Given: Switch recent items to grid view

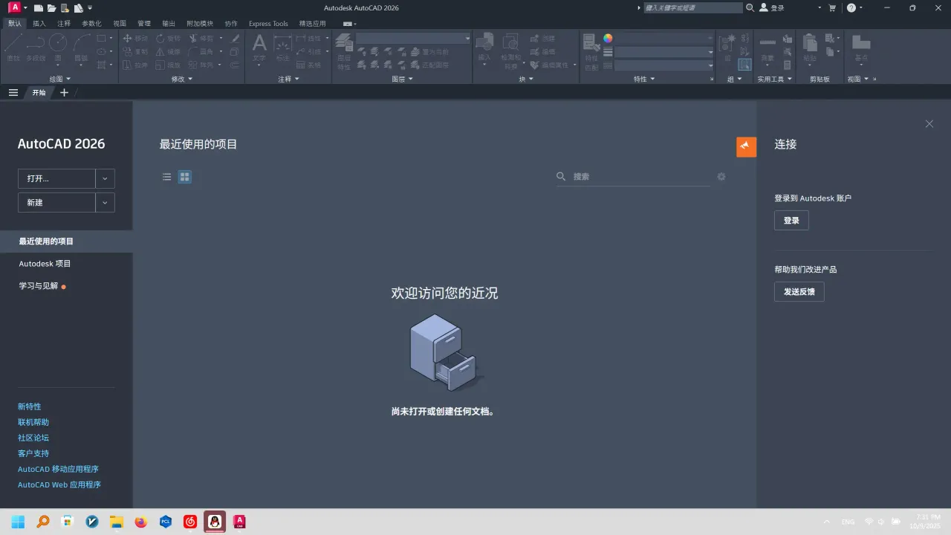Looking at the screenshot, I should point(185,177).
